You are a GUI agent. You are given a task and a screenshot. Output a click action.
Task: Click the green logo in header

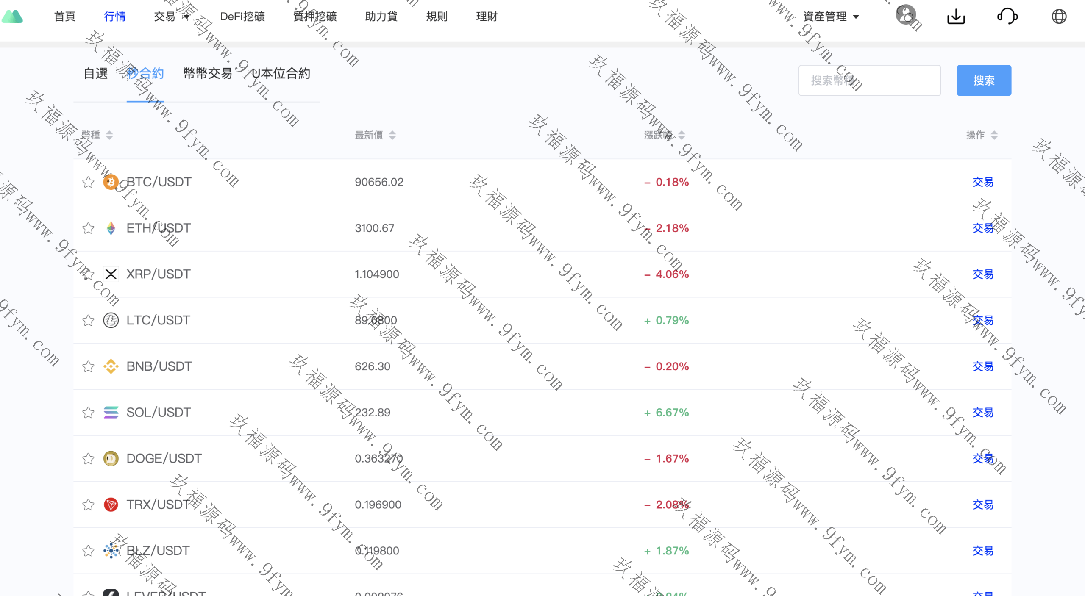coord(12,17)
